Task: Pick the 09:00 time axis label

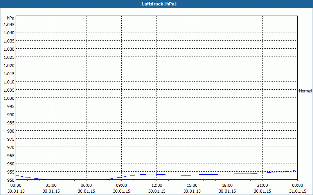Action: (x=122, y=186)
